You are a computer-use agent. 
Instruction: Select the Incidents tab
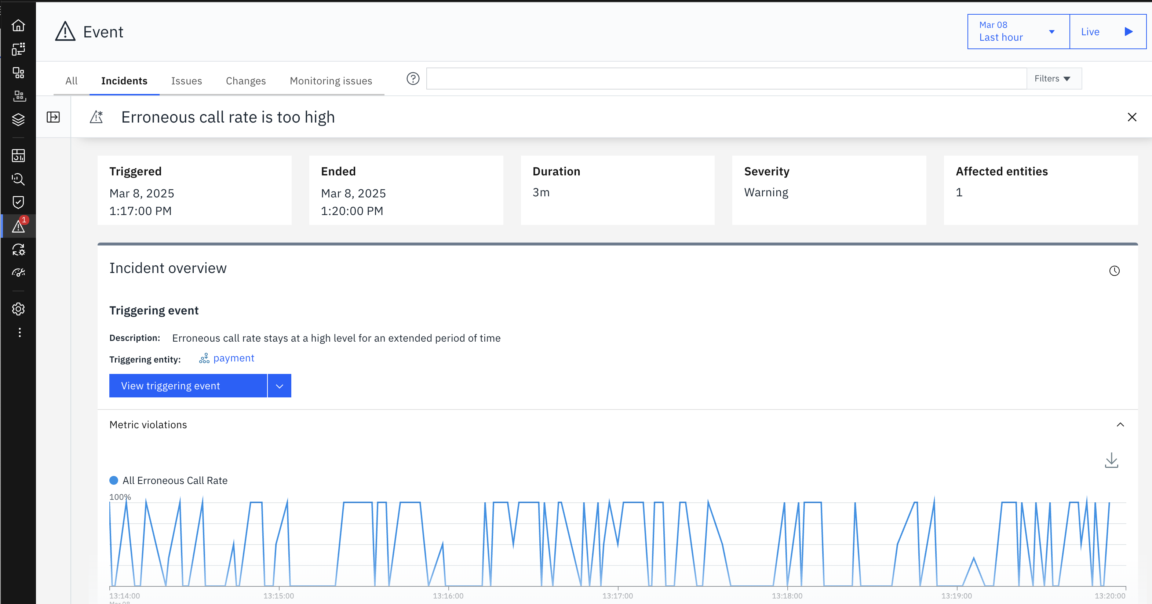coord(124,81)
